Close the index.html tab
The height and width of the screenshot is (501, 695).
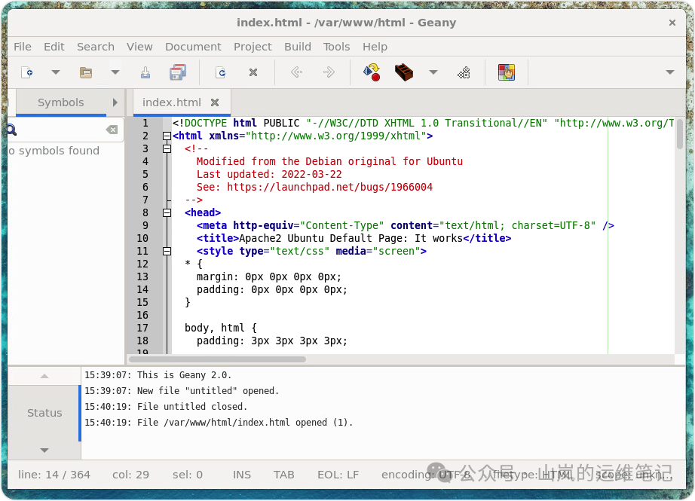[x=215, y=102]
